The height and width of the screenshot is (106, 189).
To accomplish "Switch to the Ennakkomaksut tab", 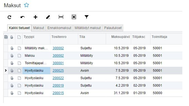I will tap(59, 28).
